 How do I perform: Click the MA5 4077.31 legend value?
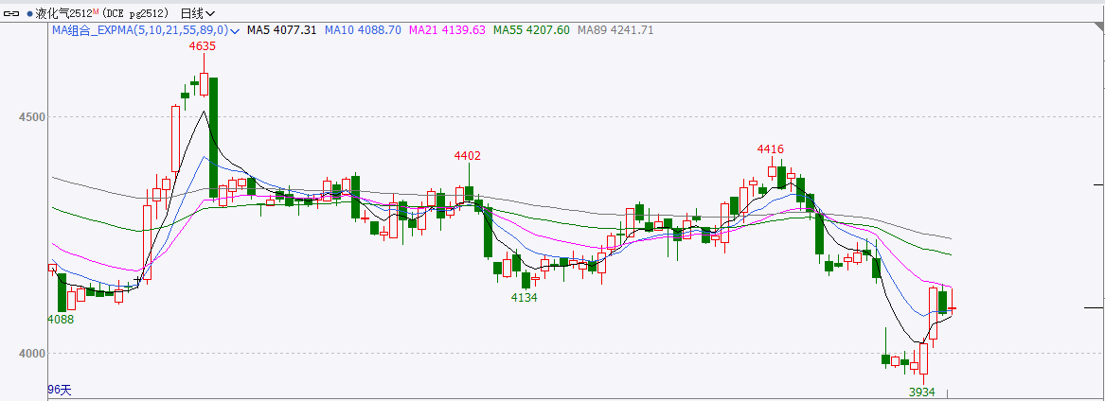[281, 30]
